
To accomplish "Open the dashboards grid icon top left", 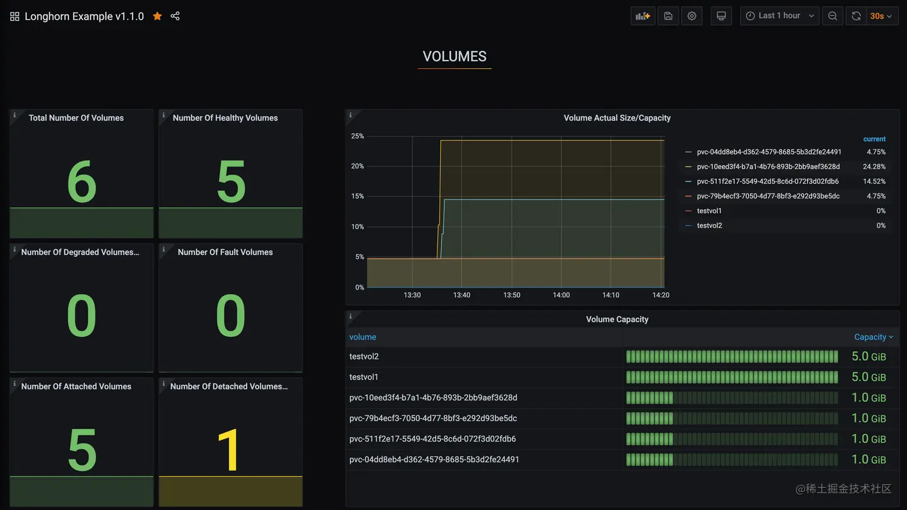I will 14,16.
